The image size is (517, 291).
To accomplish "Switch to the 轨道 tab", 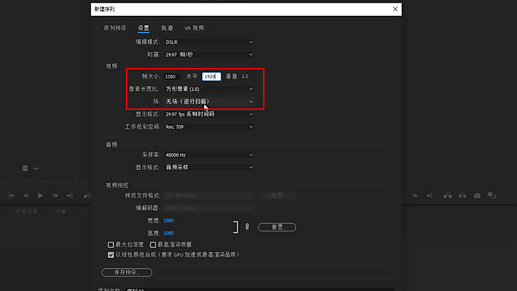I will tap(167, 28).
